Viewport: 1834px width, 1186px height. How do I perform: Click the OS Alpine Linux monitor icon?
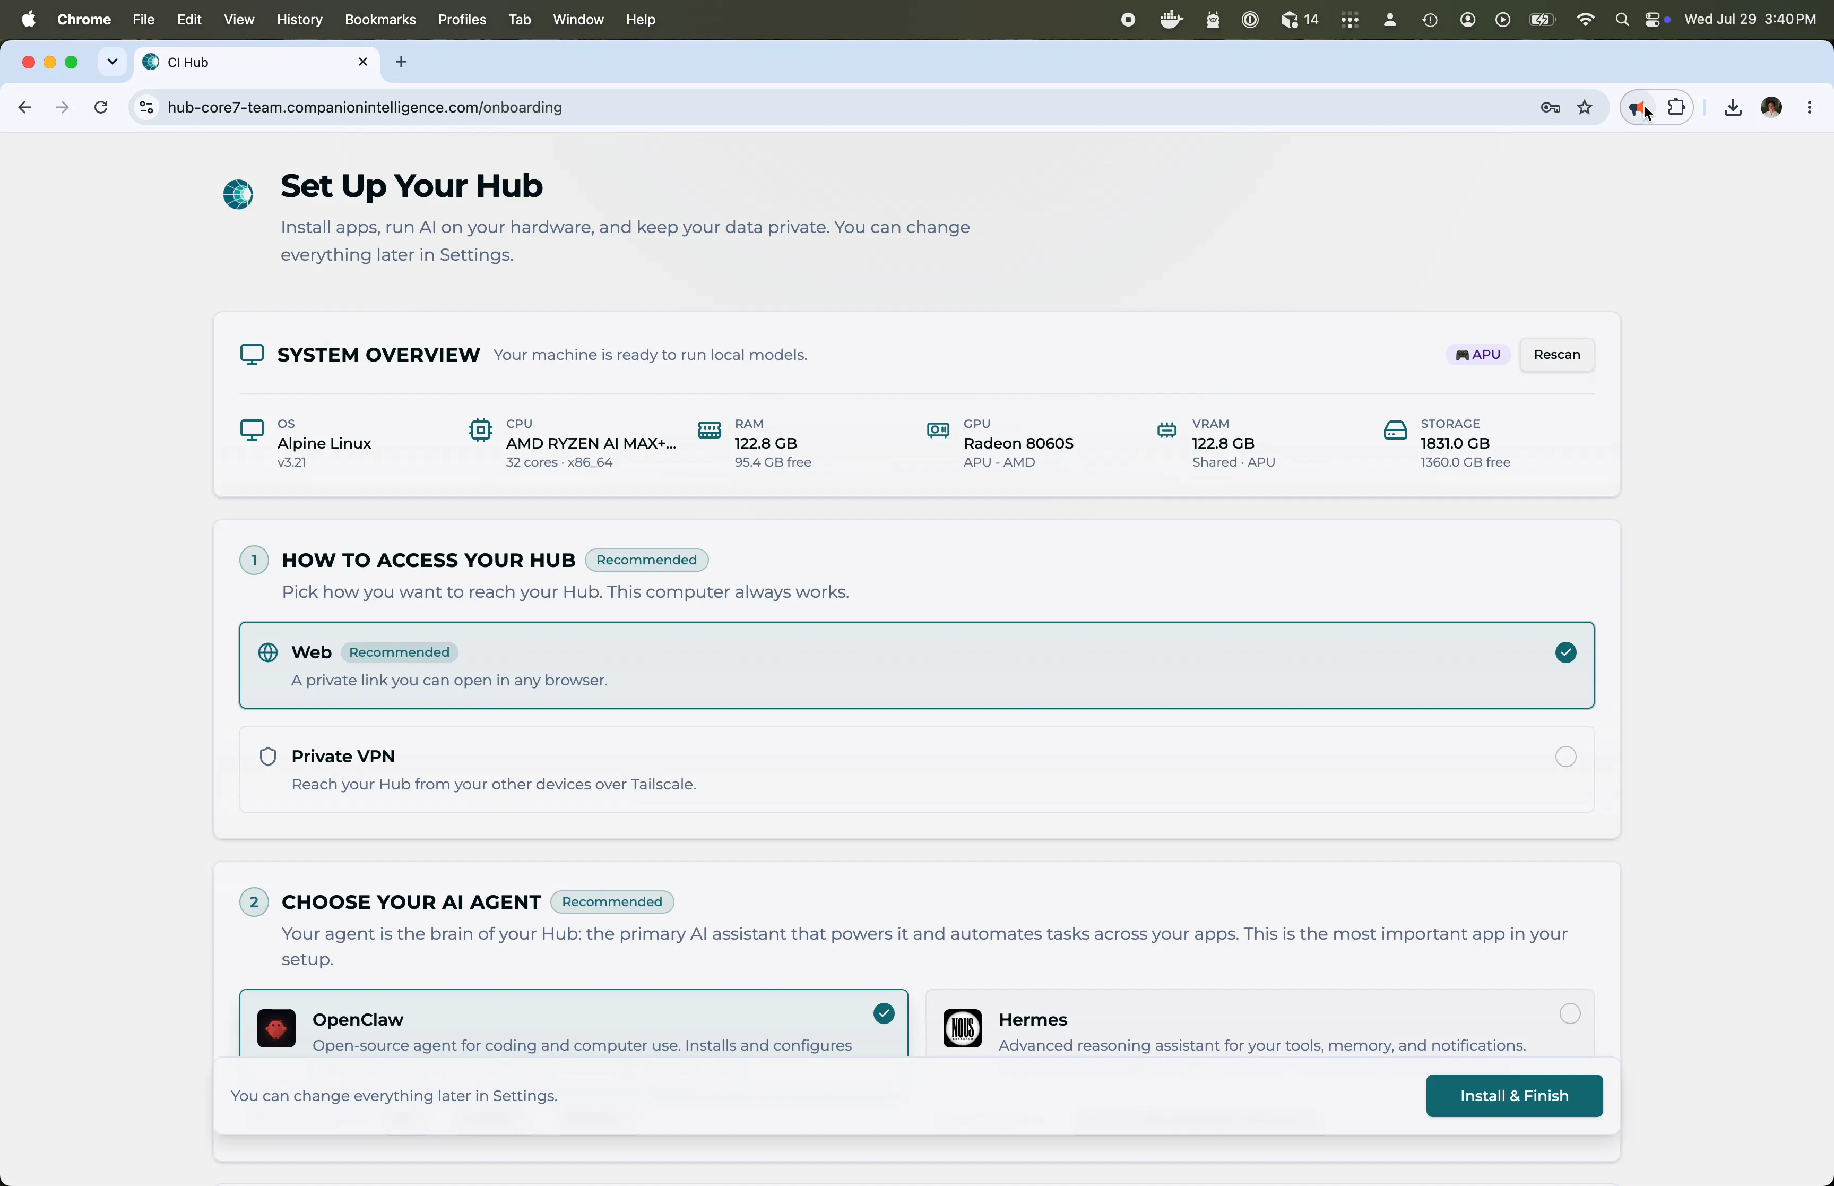[252, 429]
